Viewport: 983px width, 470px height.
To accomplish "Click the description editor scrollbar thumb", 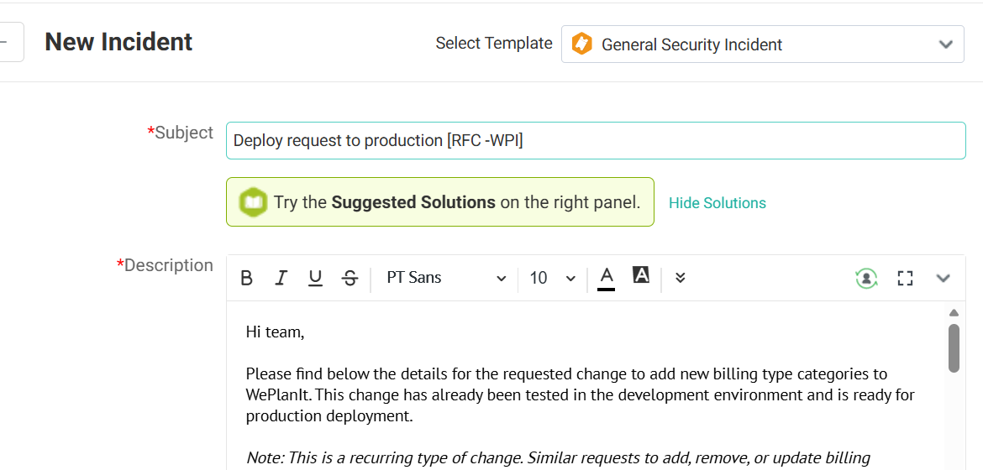I will (x=954, y=347).
